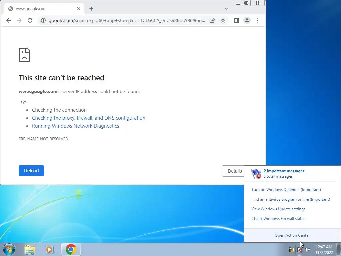The width and height of the screenshot is (341, 256).
Task: Open Windows Explorer from taskbar
Action: click(30, 249)
